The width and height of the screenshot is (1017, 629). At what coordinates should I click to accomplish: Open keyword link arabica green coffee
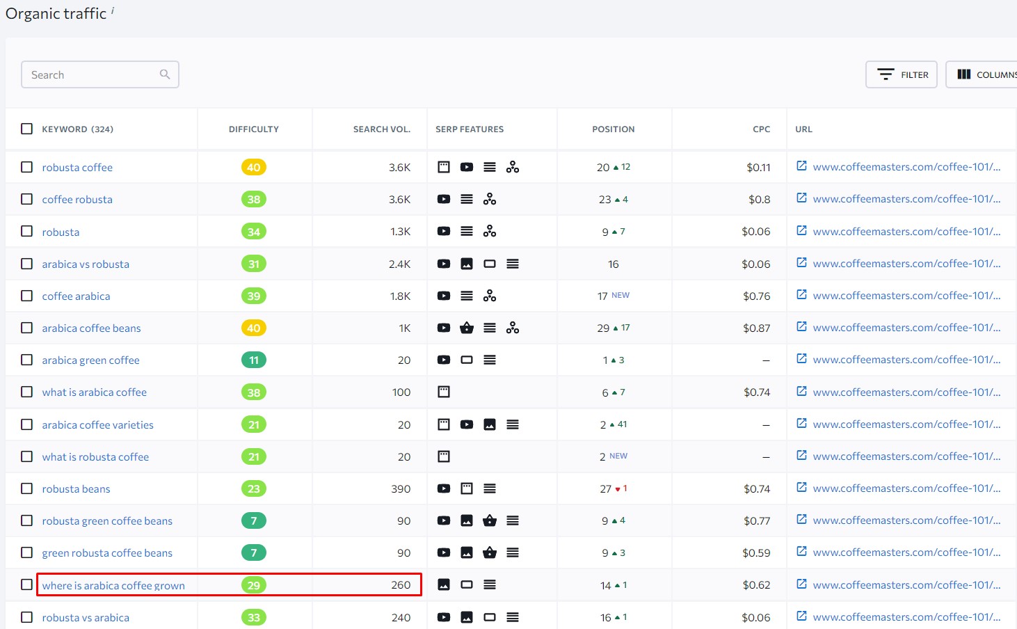click(90, 360)
